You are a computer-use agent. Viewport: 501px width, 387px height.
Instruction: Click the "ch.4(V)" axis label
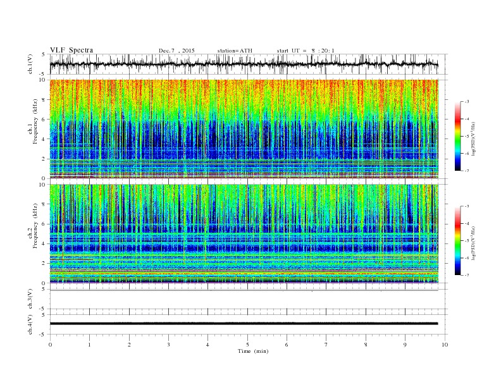30,324
